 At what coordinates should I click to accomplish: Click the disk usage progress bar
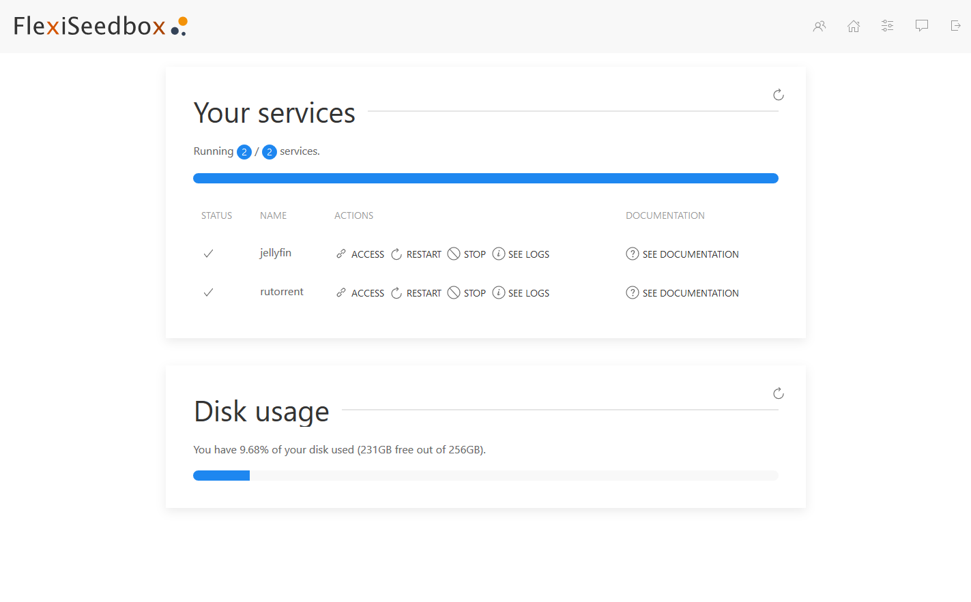point(485,476)
